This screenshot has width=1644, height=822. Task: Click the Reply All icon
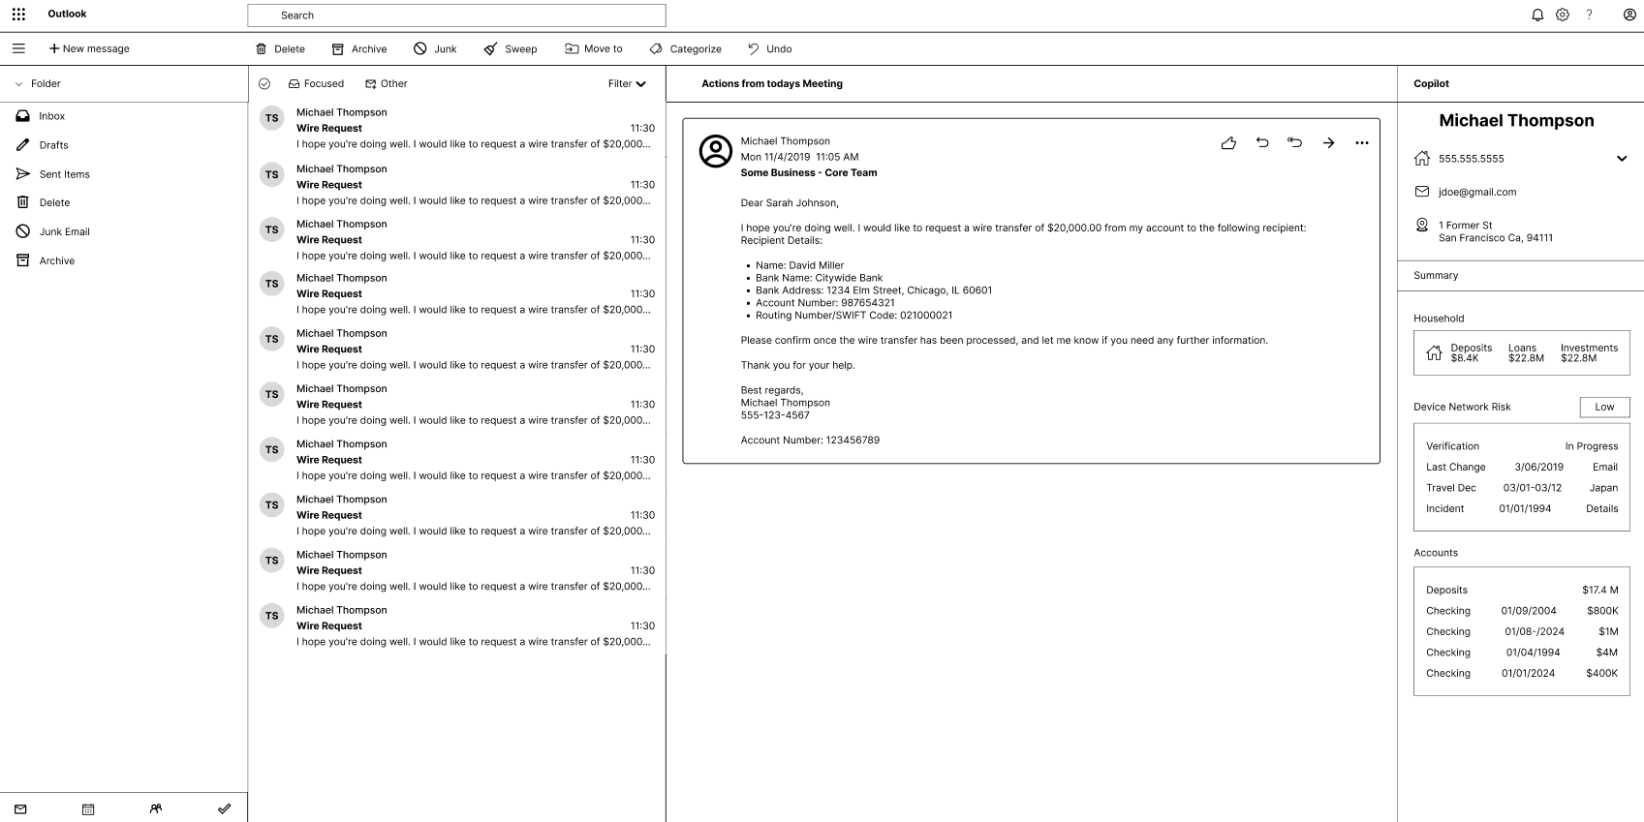click(x=1294, y=142)
